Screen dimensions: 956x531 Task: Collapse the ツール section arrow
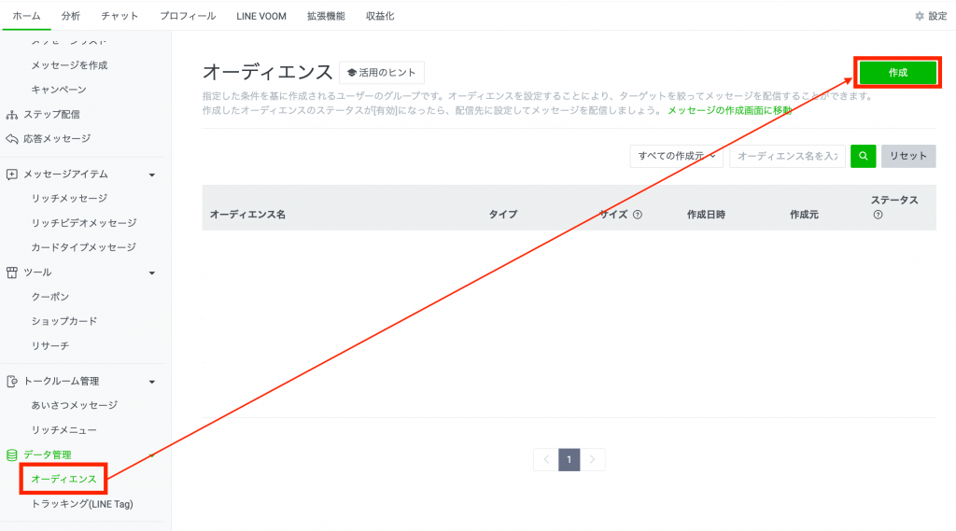(152, 273)
